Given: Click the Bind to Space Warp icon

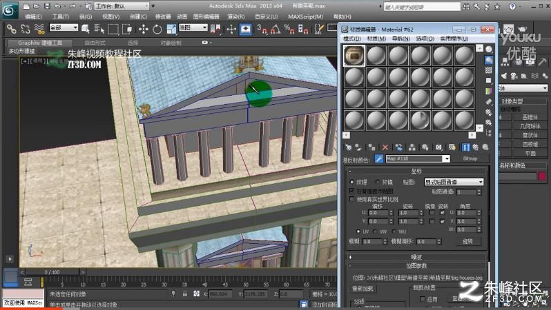Looking at the screenshot, I should coord(39,29).
